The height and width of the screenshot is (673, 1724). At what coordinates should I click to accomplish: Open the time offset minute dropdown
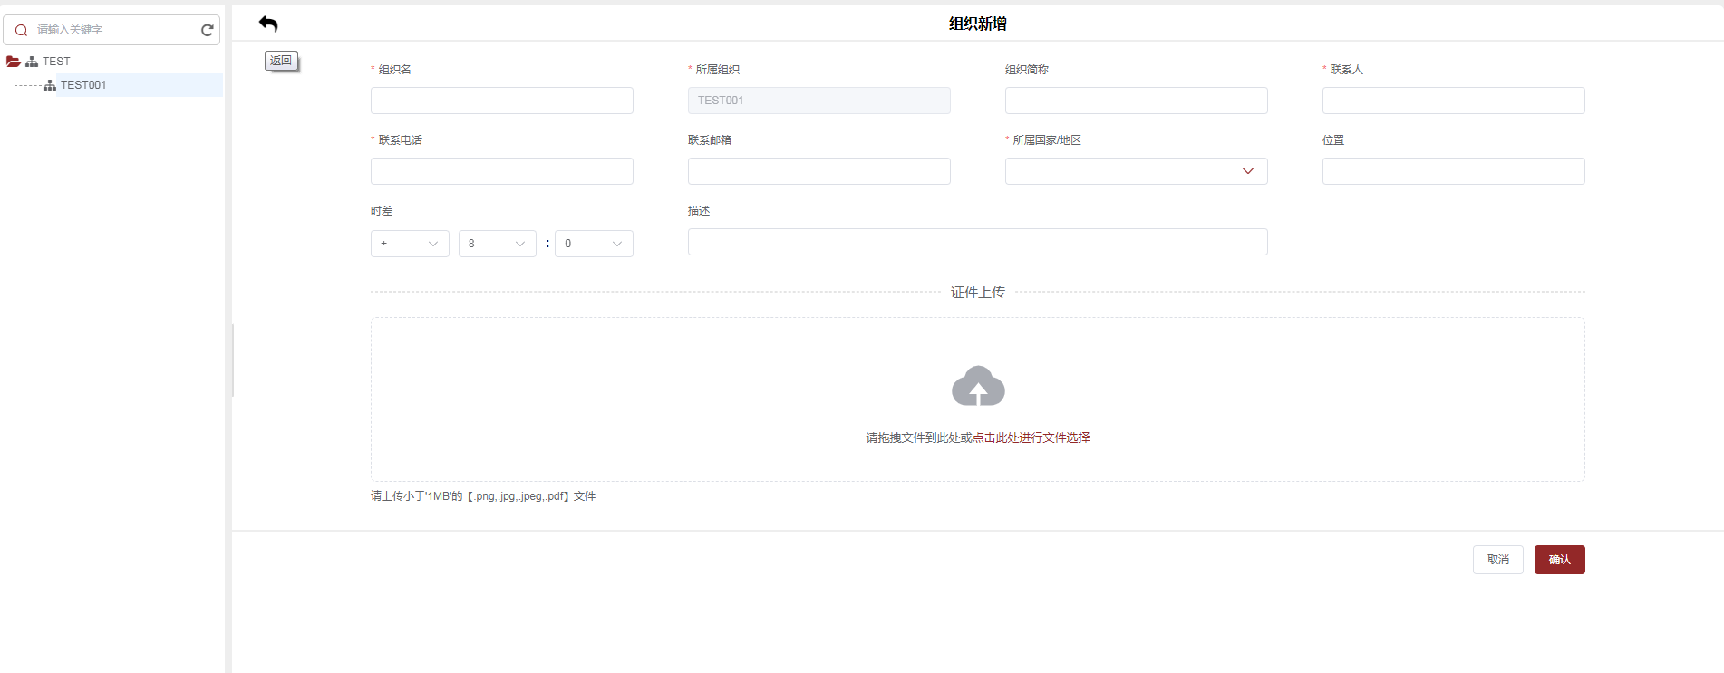click(x=594, y=244)
